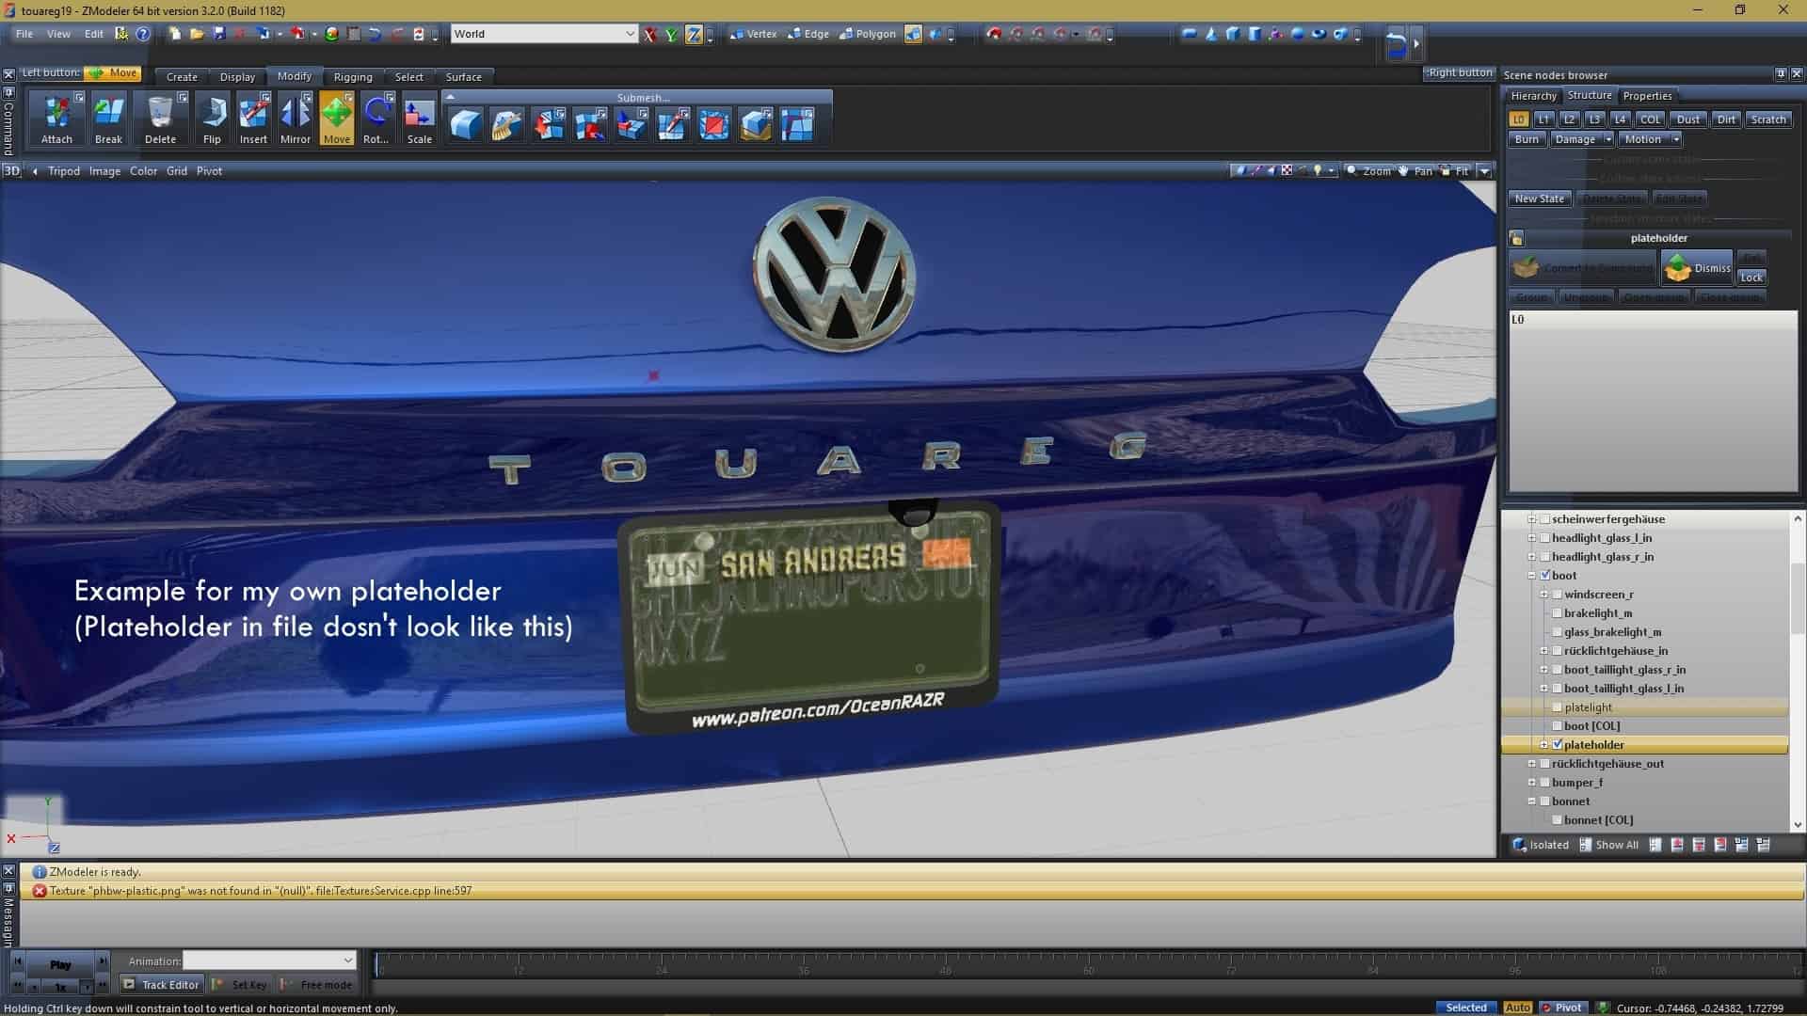Viewport: 1807px width, 1016px height.
Task: Open the View menu
Action: coord(58,34)
